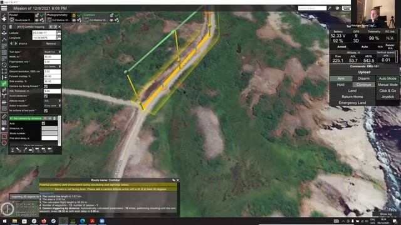
Task: Open the Turn type dropdown
Action: (x=52, y=52)
